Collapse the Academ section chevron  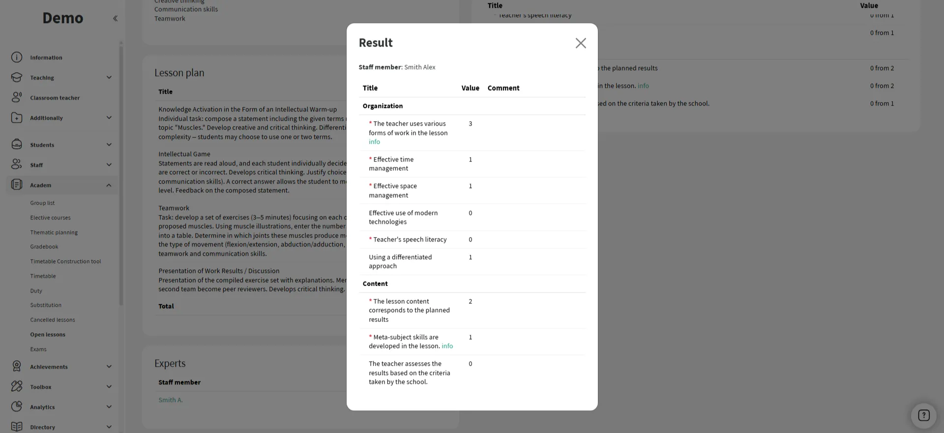[x=109, y=185]
